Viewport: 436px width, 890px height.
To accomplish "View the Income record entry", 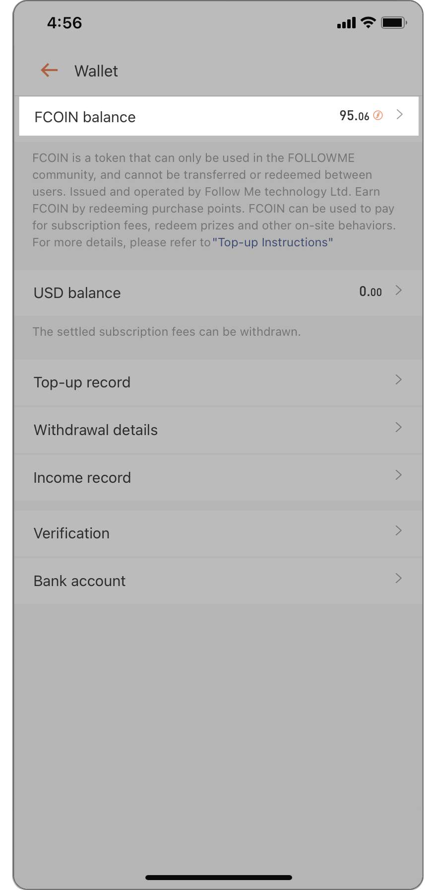I will [x=218, y=478].
